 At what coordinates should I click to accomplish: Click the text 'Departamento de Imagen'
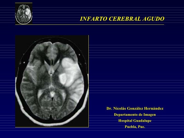coord(135,114)
